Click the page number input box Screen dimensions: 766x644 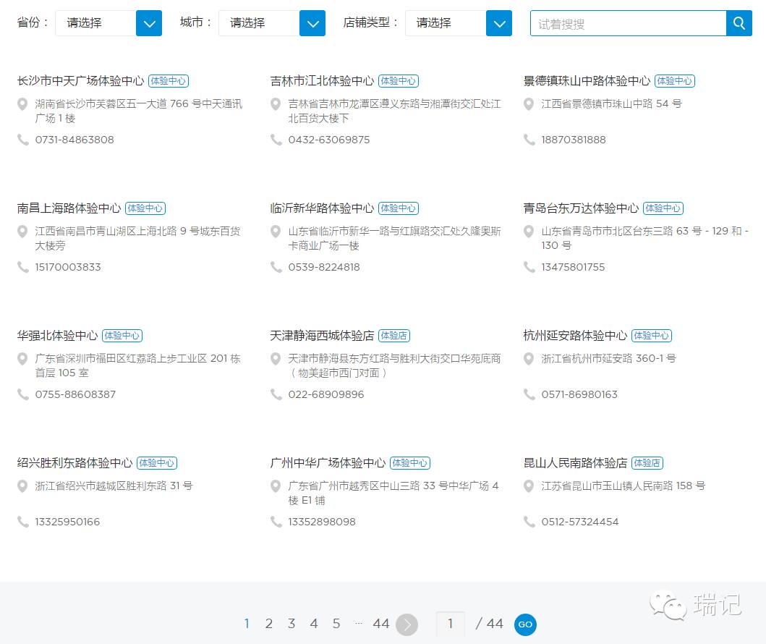point(450,624)
